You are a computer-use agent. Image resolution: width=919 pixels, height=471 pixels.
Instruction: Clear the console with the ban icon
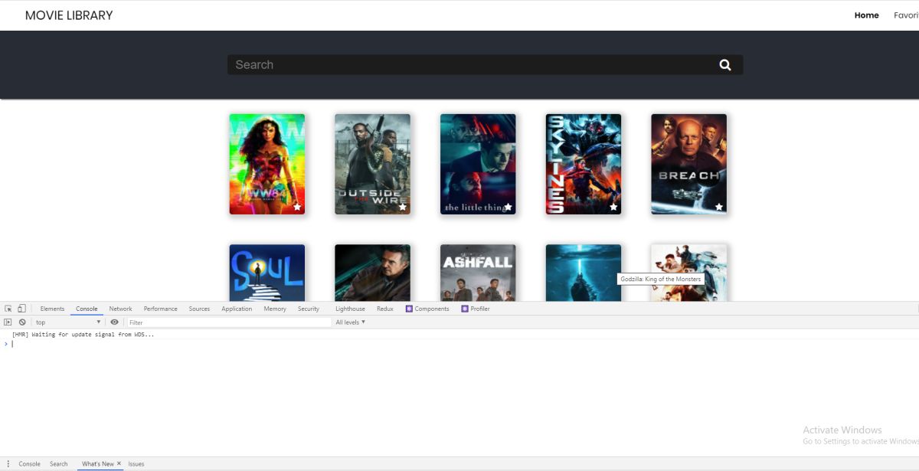(x=22, y=322)
